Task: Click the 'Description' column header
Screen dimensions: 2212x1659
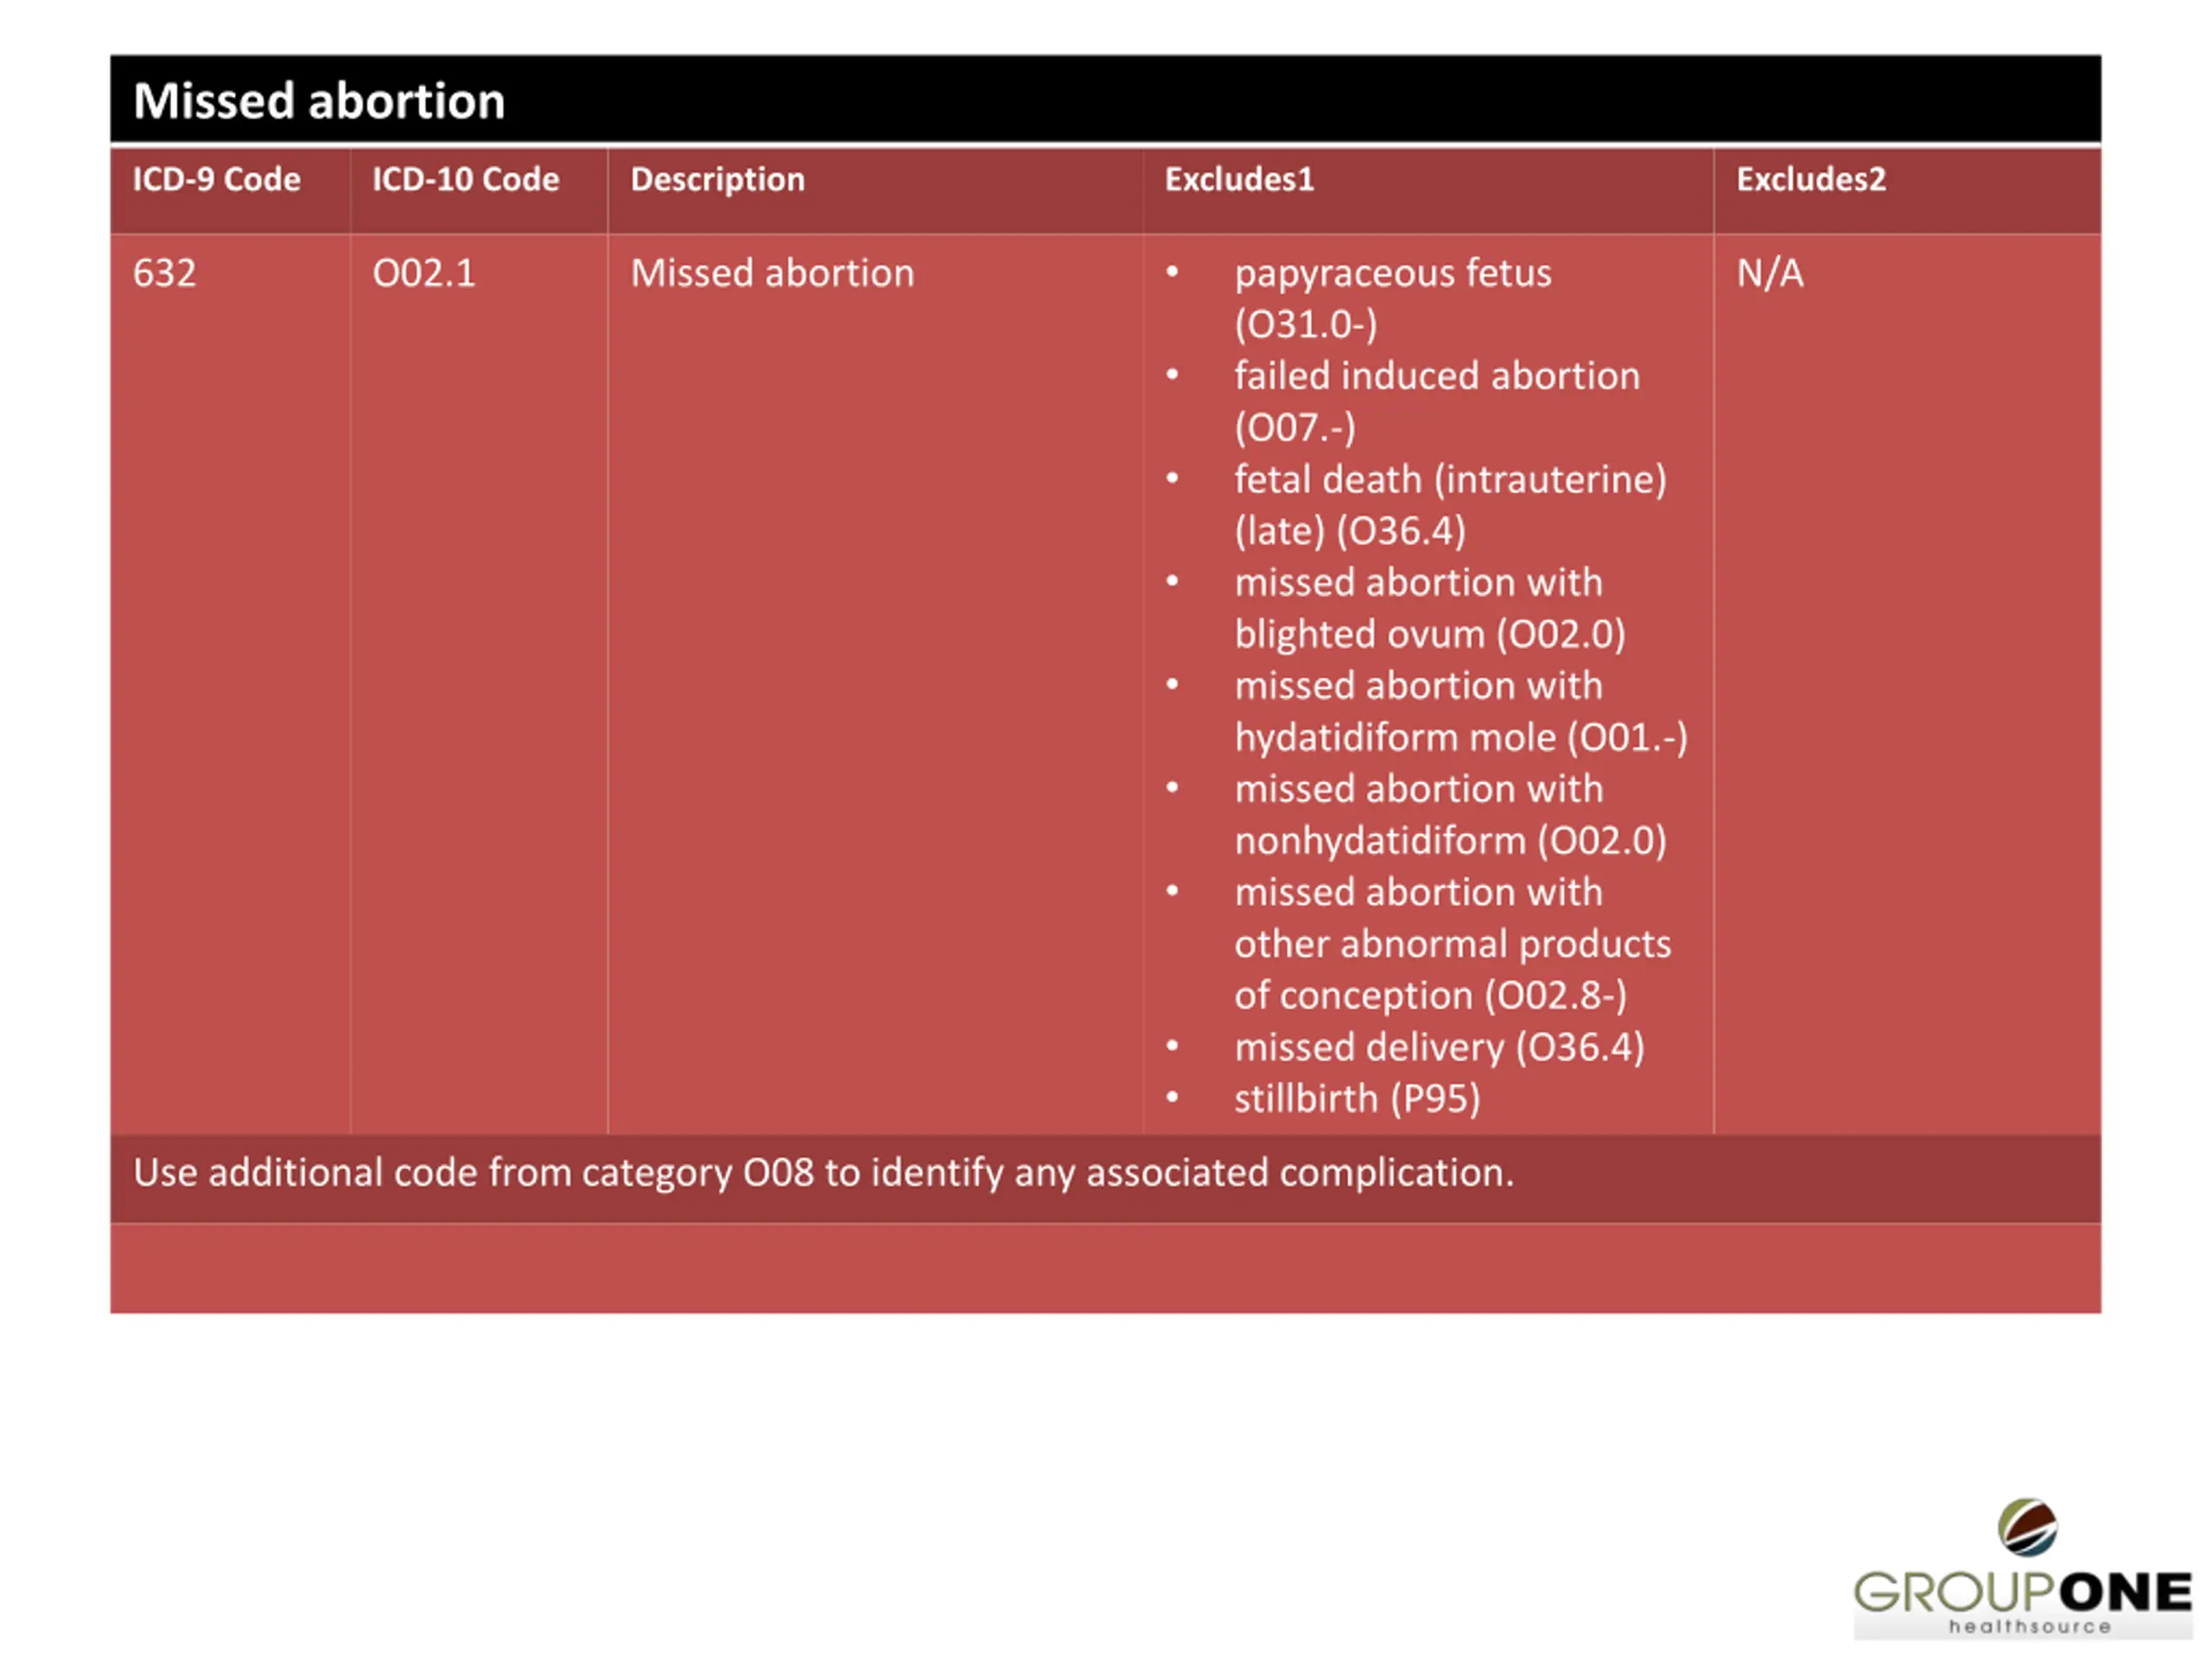Action: click(x=717, y=179)
